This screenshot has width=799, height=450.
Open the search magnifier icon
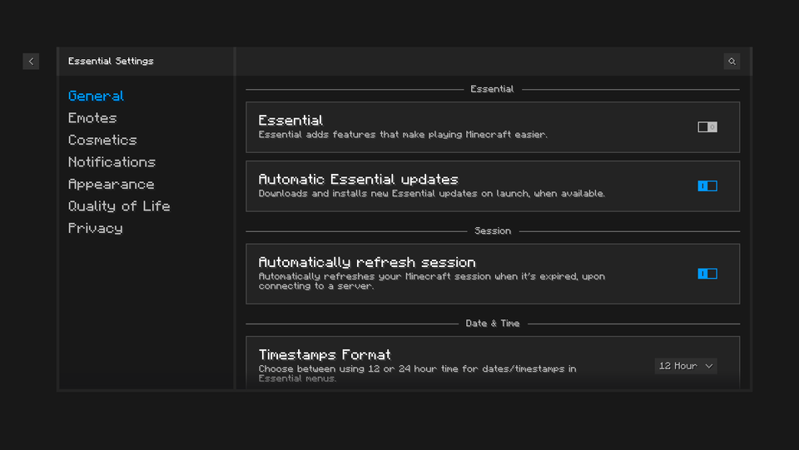pos(732,61)
